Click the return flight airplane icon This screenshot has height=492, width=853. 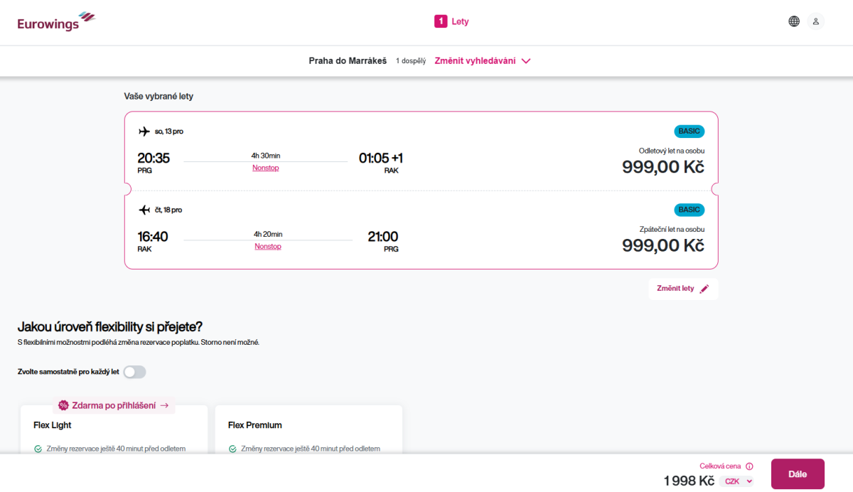[144, 210]
